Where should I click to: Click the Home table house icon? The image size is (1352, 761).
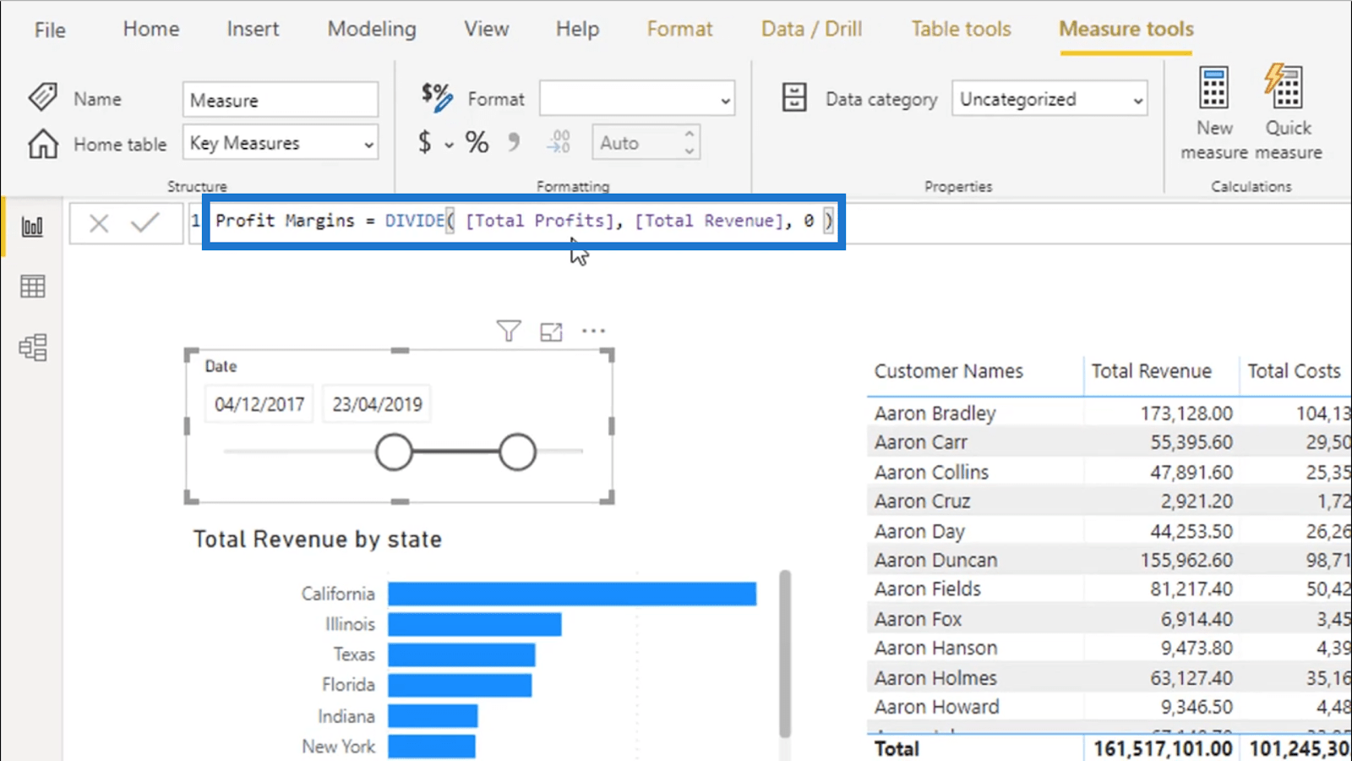coord(43,144)
